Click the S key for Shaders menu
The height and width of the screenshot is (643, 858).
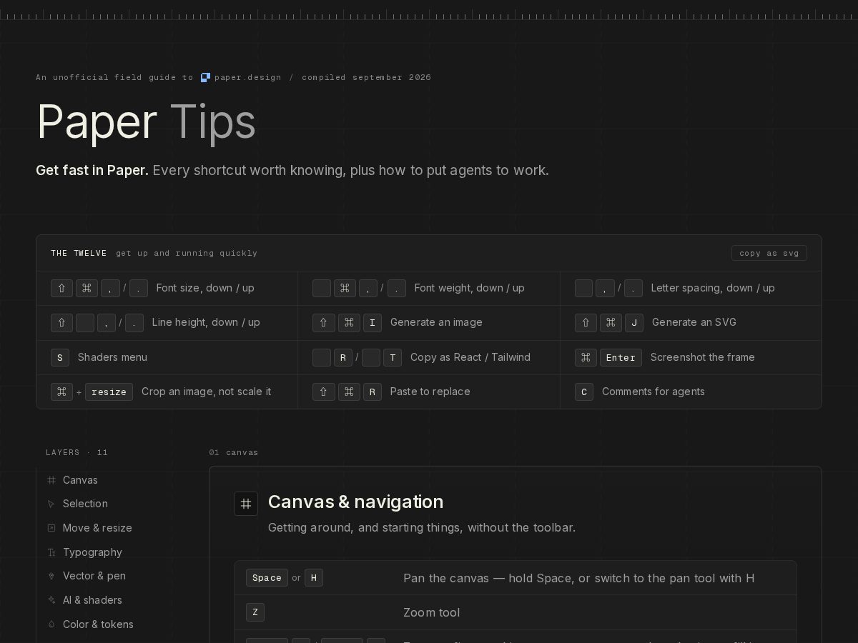point(60,357)
